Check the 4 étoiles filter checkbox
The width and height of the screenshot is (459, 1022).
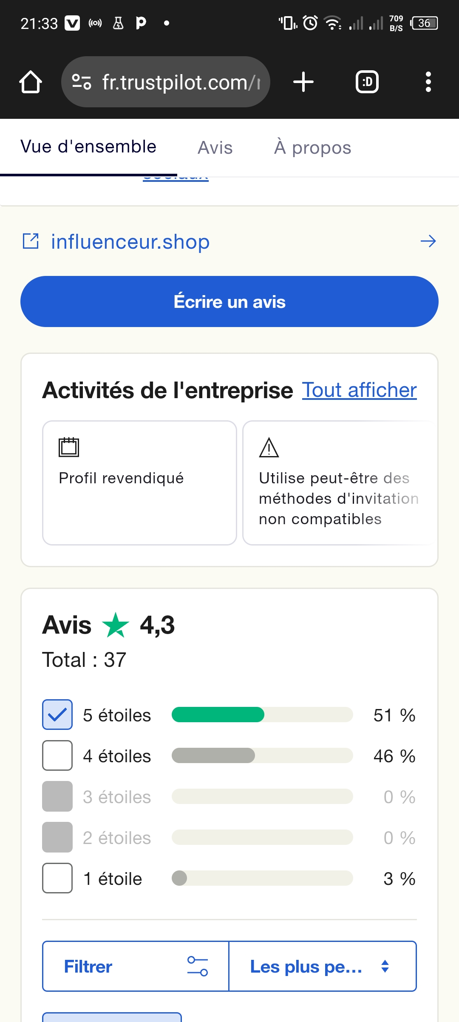57,755
